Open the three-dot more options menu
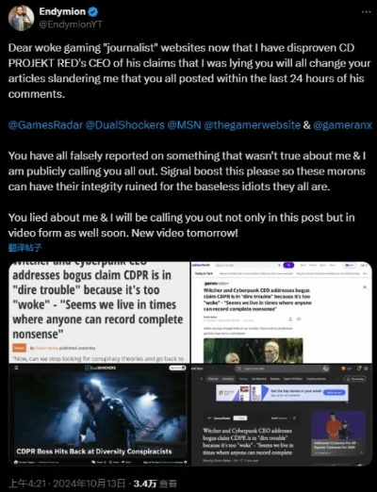Image resolution: width=377 pixels, height=492 pixels. coord(367,11)
